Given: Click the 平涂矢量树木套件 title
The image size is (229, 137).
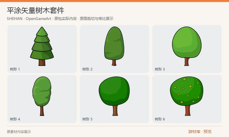Looking at the screenshot, I should click(35, 11).
